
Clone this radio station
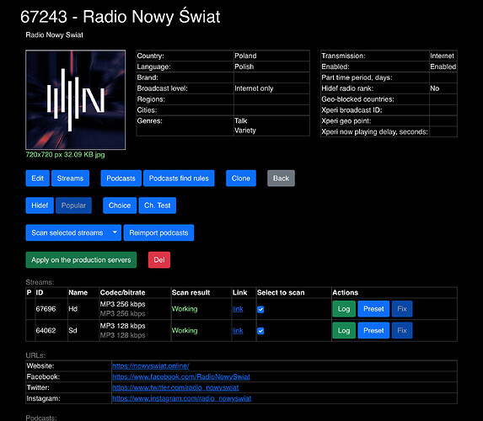click(x=241, y=179)
